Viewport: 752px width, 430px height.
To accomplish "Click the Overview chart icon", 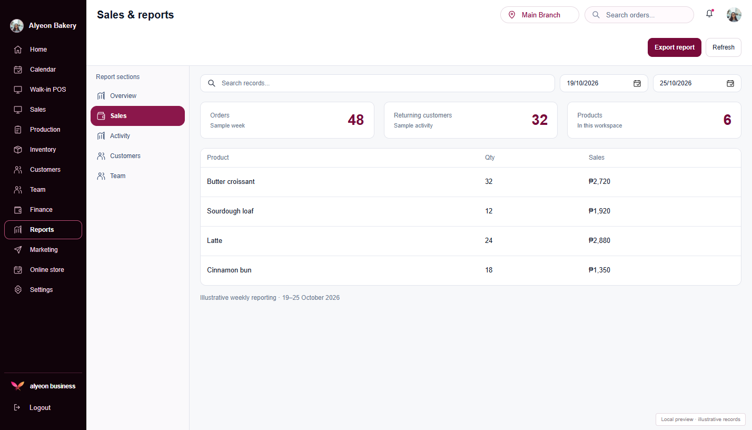I will (x=101, y=96).
